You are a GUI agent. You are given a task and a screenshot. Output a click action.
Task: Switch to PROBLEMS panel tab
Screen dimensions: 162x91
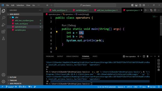click(x=50, y=56)
